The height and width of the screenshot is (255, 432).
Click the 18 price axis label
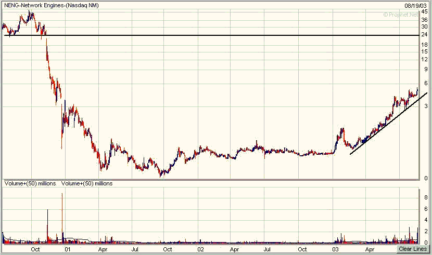tap(425, 45)
